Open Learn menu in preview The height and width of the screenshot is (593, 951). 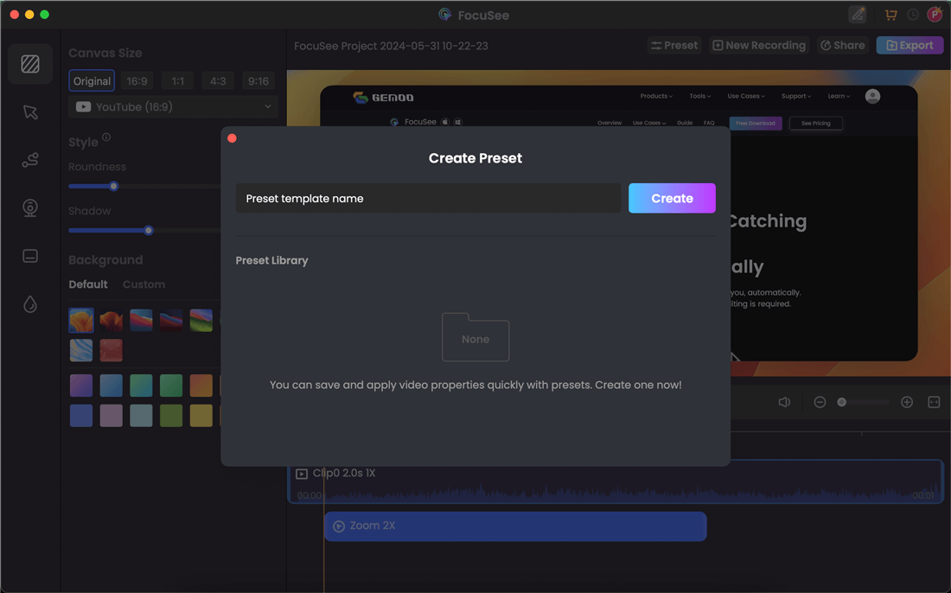click(x=839, y=96)
